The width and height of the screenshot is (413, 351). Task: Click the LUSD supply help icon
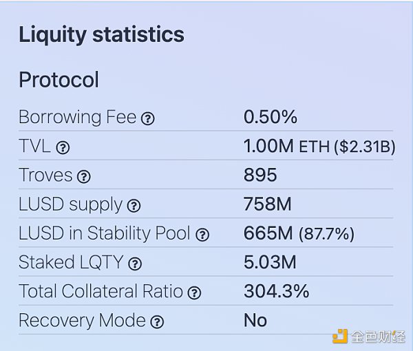coord(134,206)
